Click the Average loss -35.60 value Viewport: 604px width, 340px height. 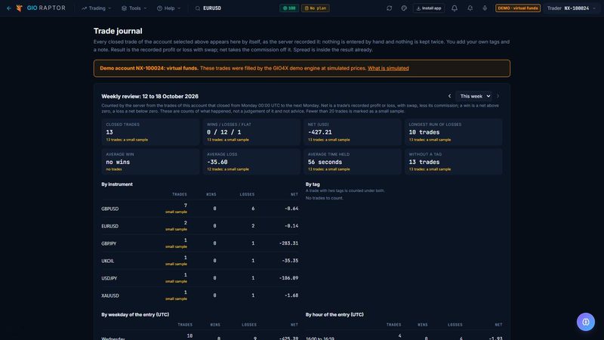tap(217, 162)
